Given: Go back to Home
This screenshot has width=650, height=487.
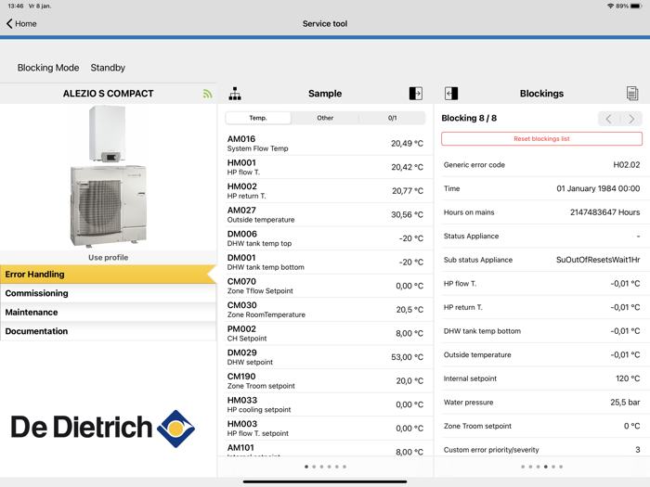Looking at the screenshot, I should (x=21, y=23).
